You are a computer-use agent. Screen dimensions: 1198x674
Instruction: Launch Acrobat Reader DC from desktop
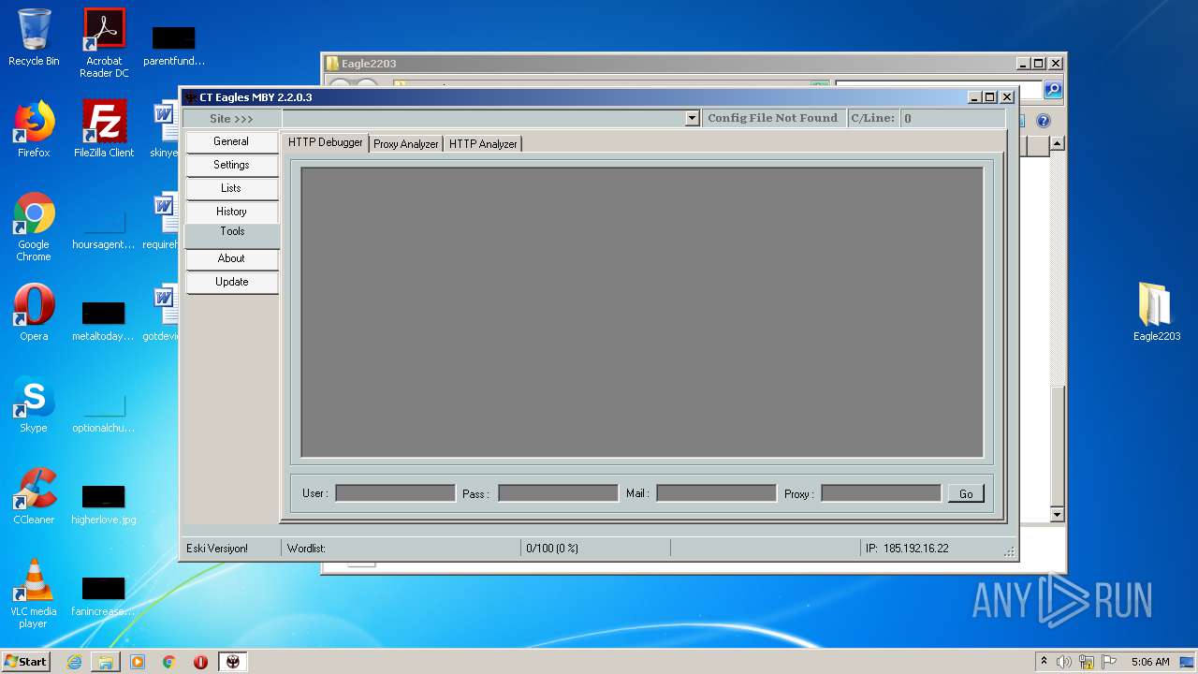pos(104,42)
